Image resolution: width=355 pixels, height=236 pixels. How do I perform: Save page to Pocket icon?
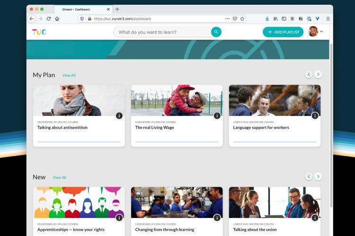[235, 19]
